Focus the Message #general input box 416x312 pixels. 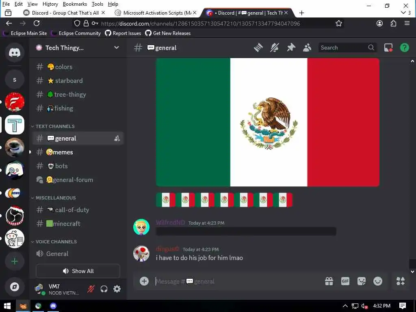pos(237,281)
